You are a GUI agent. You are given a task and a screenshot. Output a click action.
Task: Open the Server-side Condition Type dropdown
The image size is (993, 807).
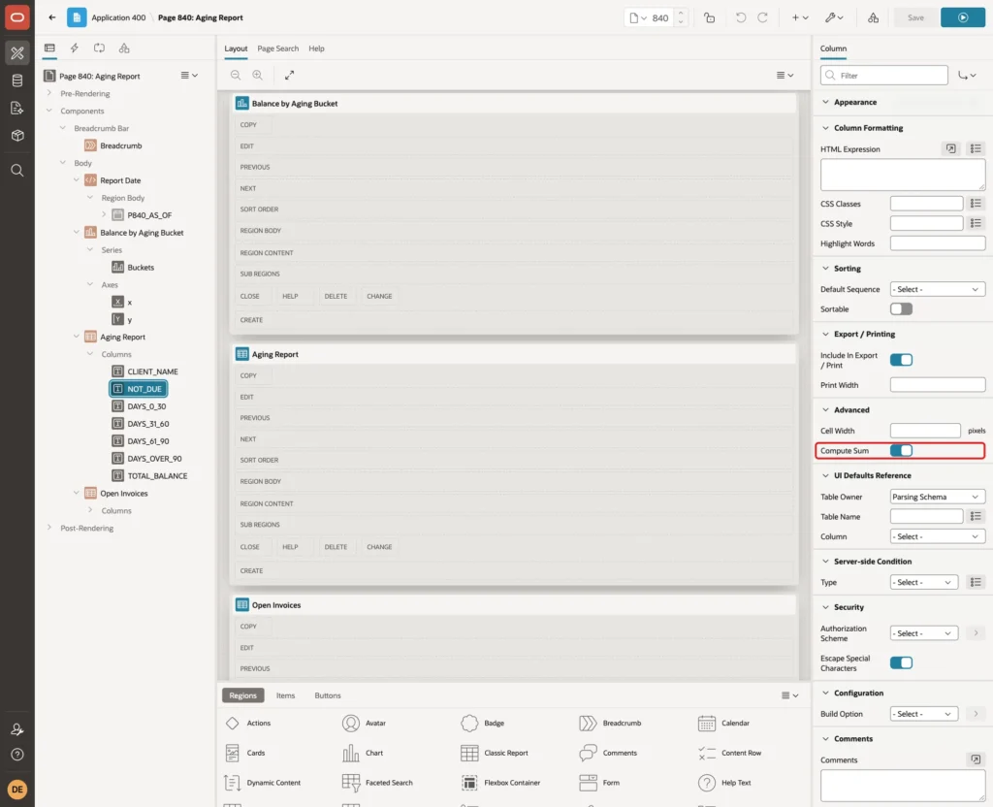point(923,583)
